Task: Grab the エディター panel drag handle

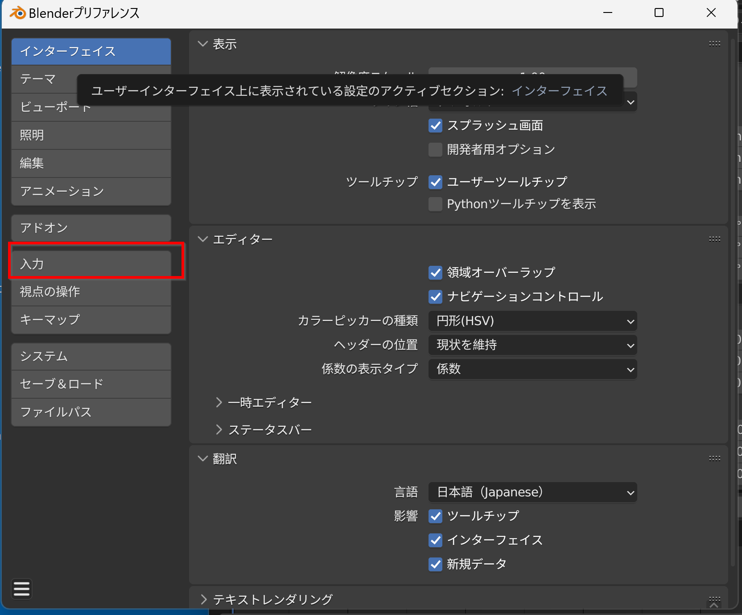Action: (714, 239)
